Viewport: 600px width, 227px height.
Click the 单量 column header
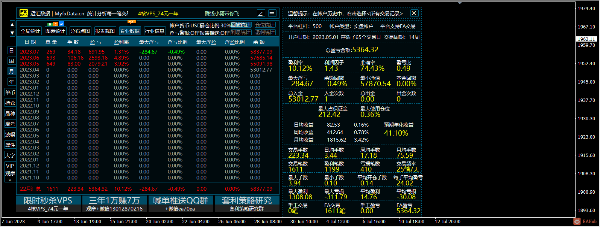pos(51,42)
